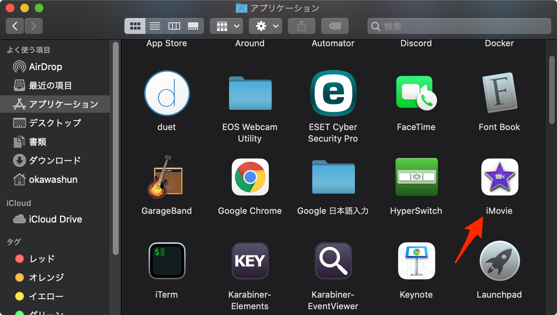Open 最近の項目 in the sidebar

click(x=55, y=85)
